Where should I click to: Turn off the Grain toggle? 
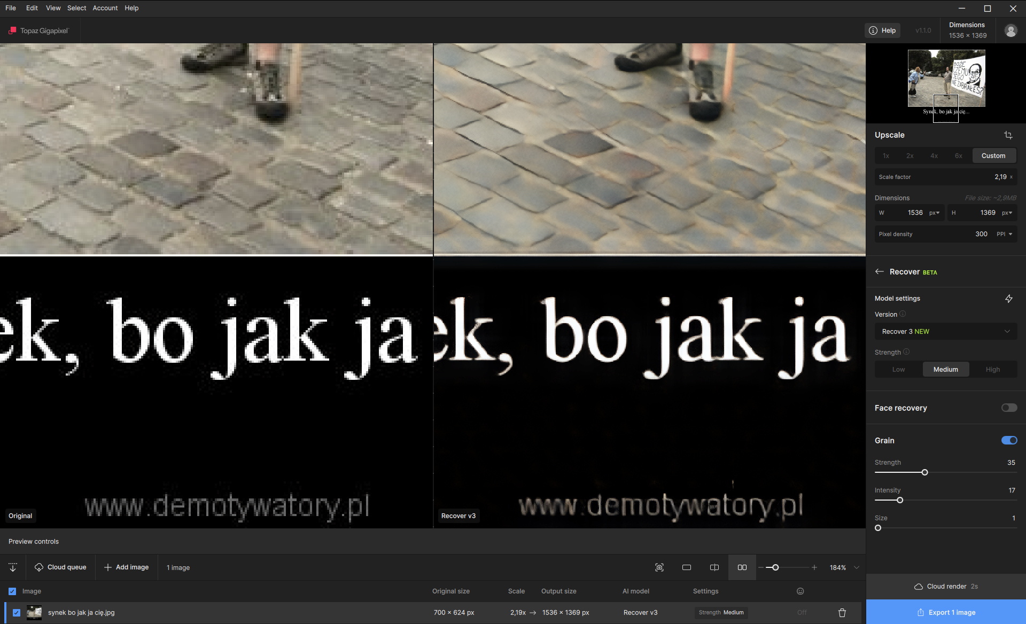(1008, 440)
